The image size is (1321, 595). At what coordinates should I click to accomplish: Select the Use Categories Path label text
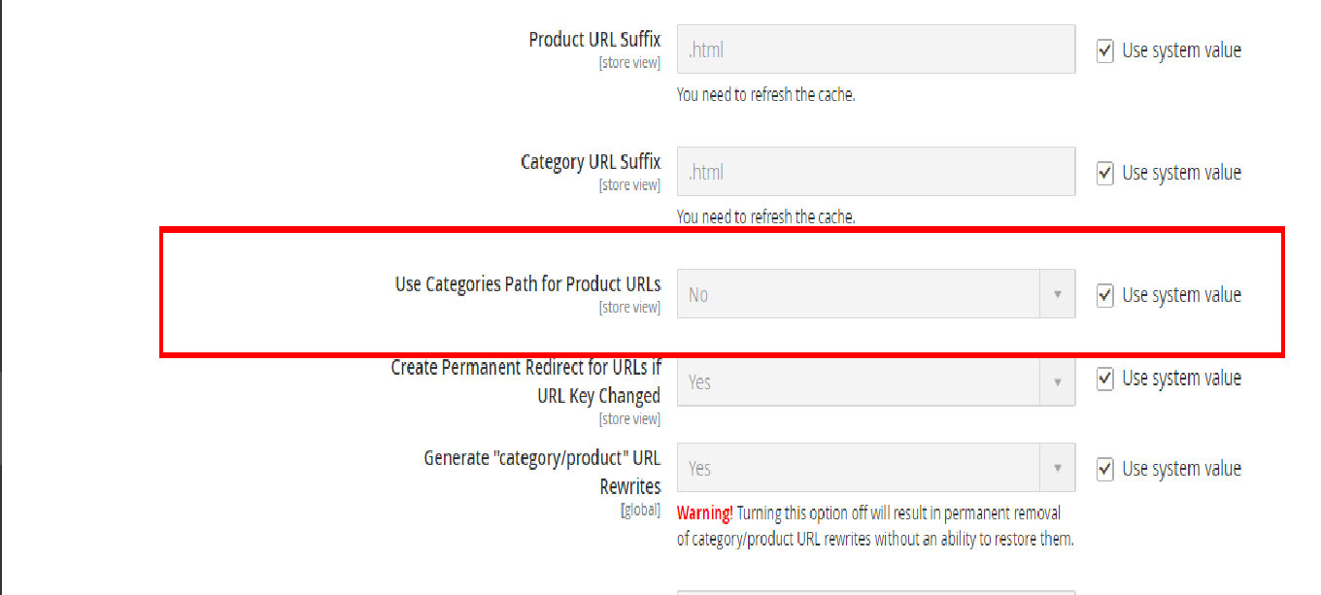pos(527,284)
